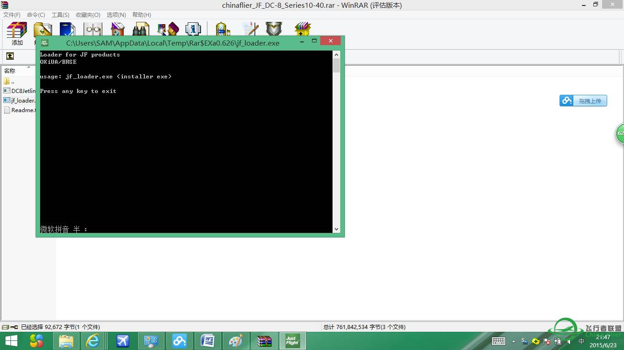Click the volume speaker tray icon

click(x=569, y=341)
